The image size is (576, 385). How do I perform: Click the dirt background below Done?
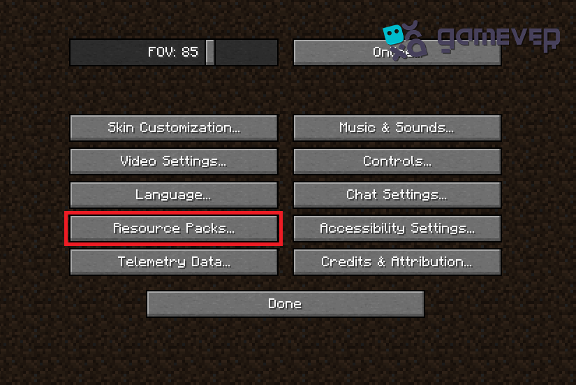point(286,349)
